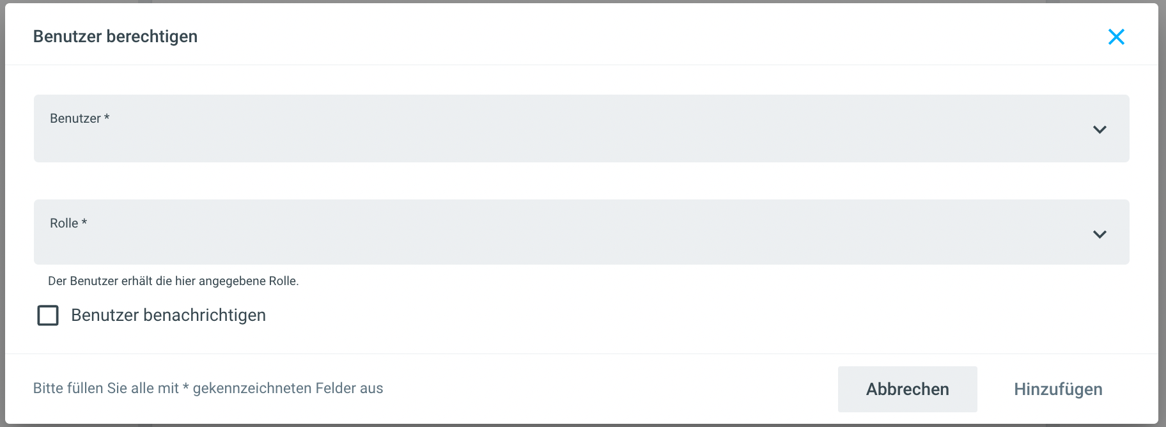Confirm by clicking Hinzufügen

[1057, 389]
